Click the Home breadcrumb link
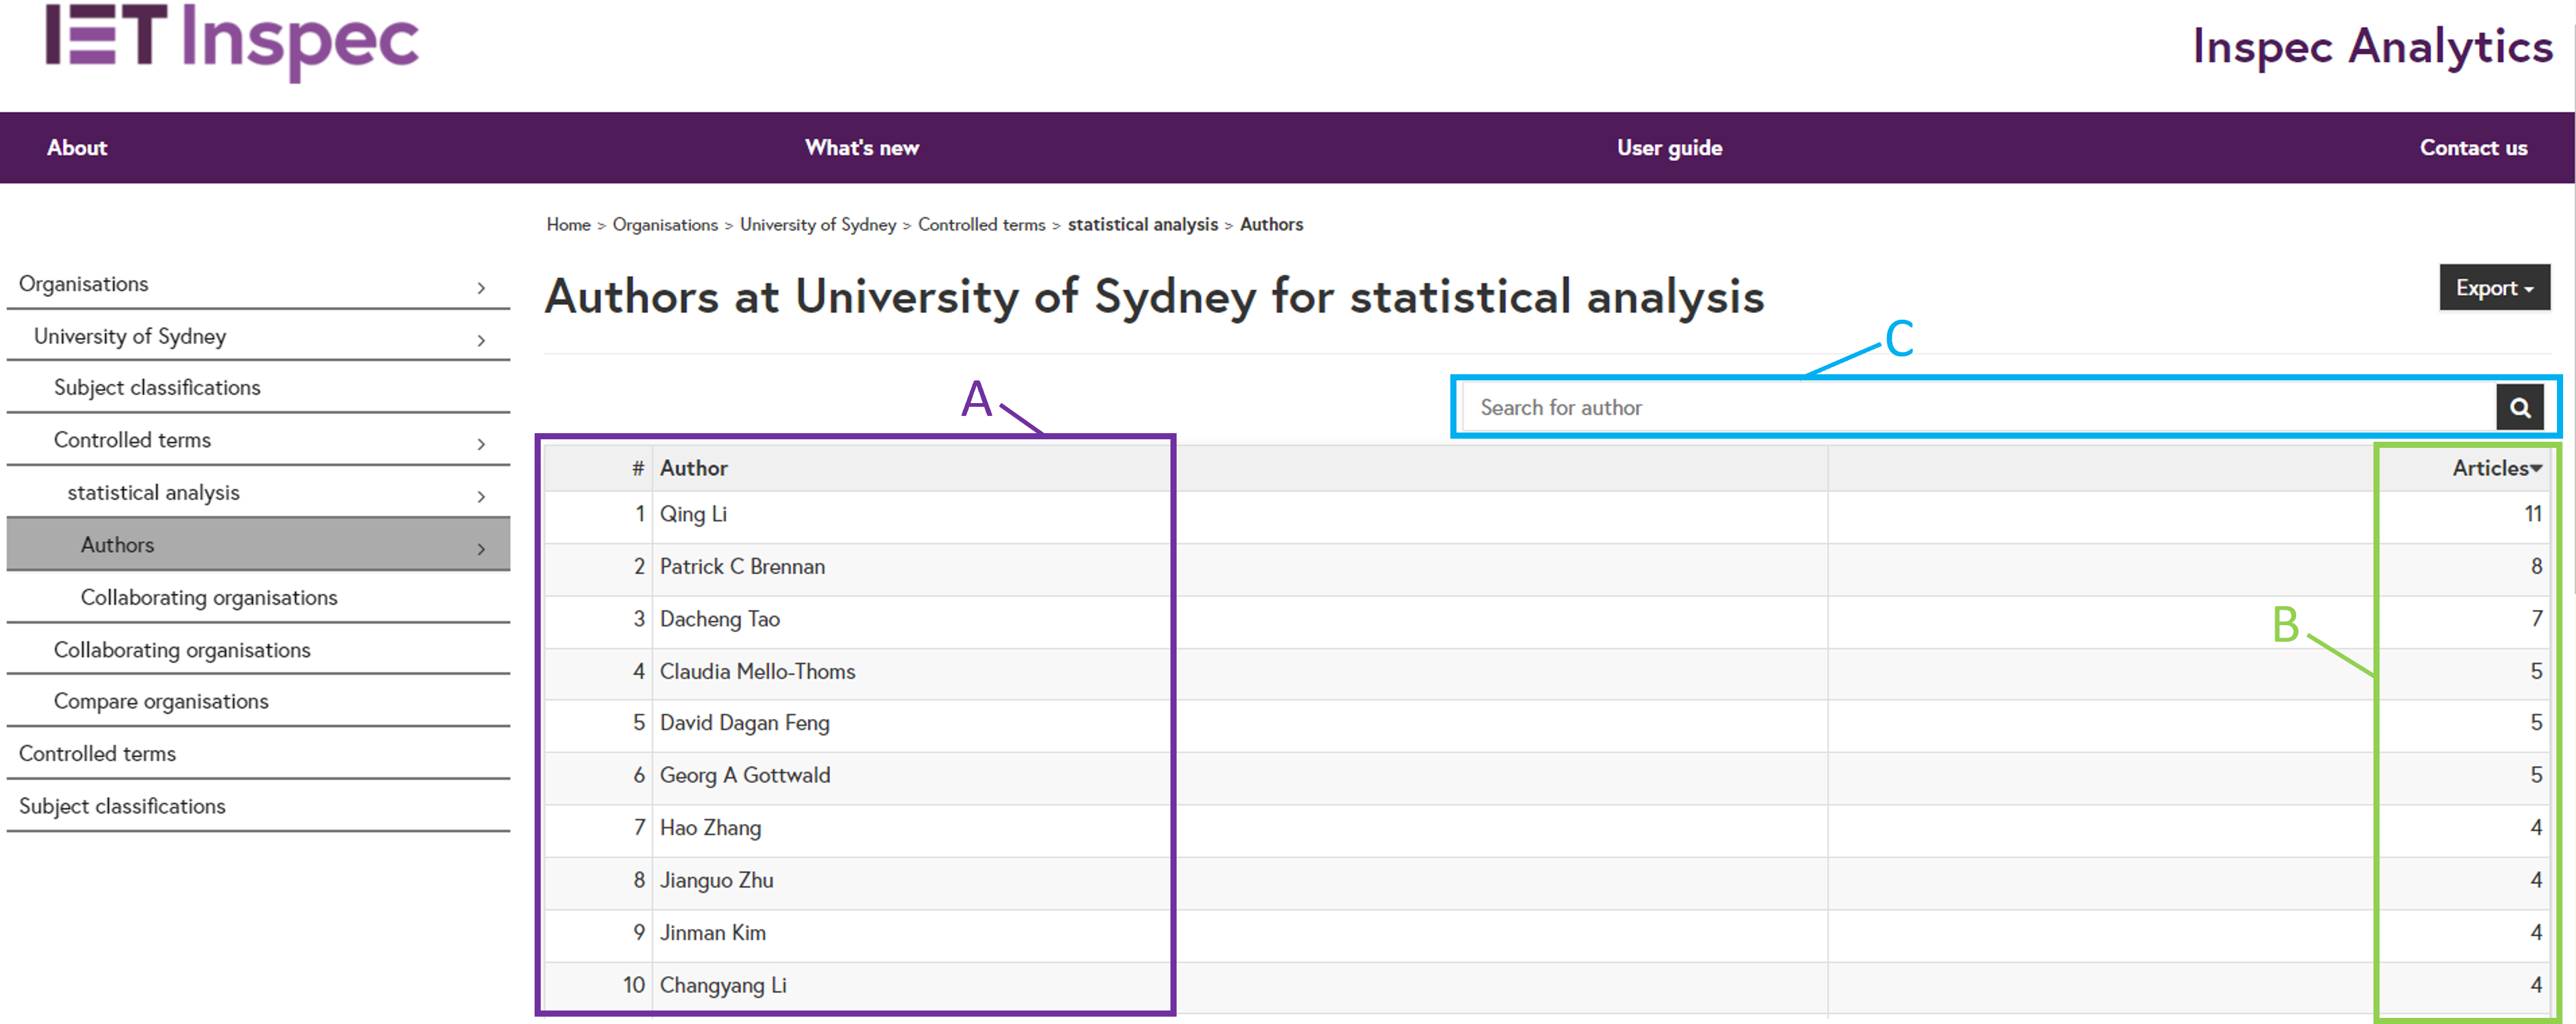Image resolution: width=2576 pixels, height=1024 pixels. pyautogui.click(x=568, y=225)
